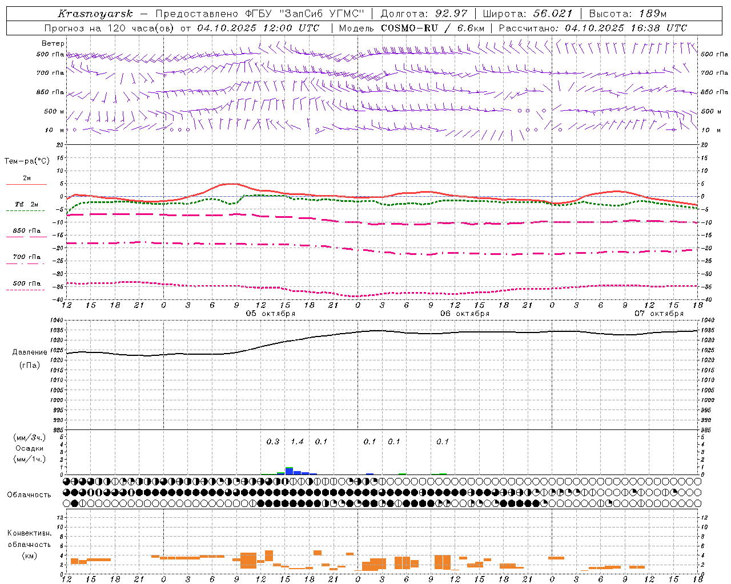Click '500 гПа' in the temperature legend

[x=27, y=283]
